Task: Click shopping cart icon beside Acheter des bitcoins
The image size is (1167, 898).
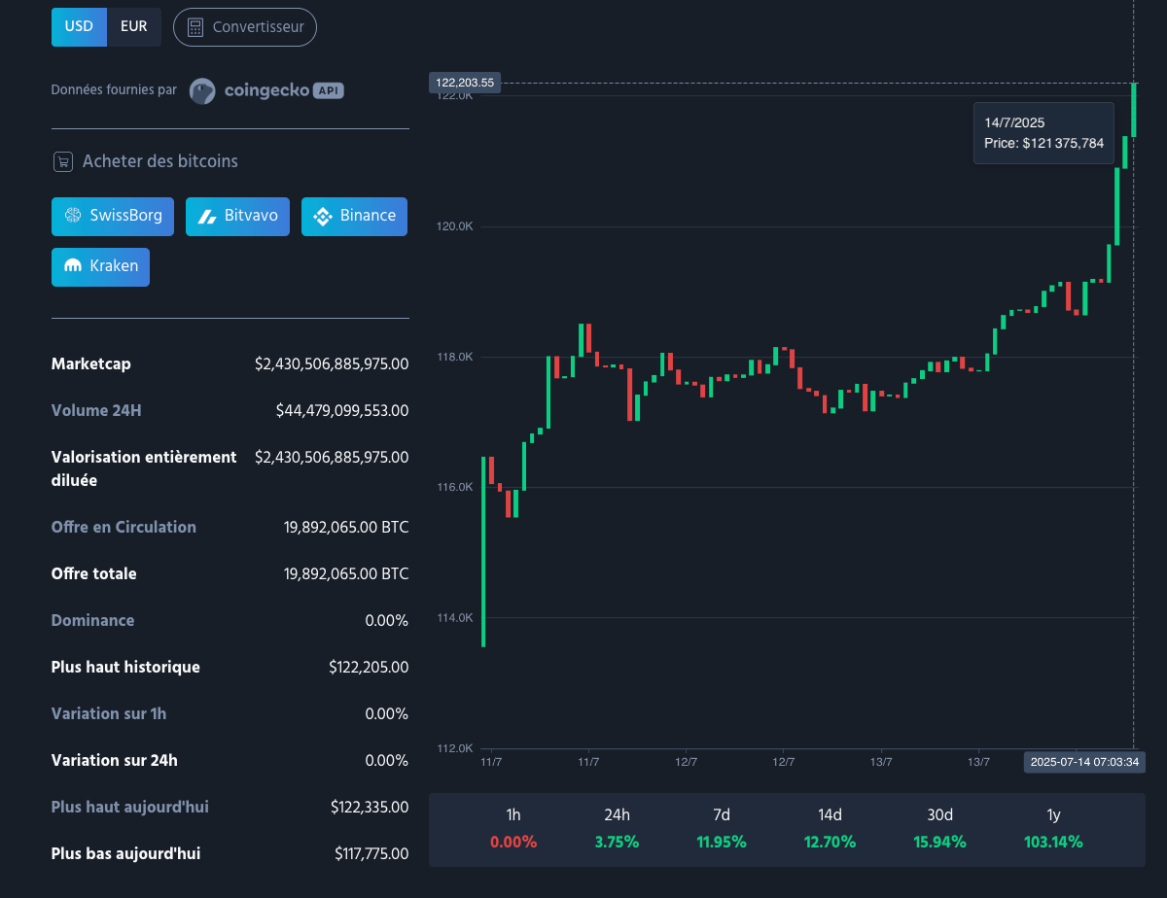Action: coord(63,161)
